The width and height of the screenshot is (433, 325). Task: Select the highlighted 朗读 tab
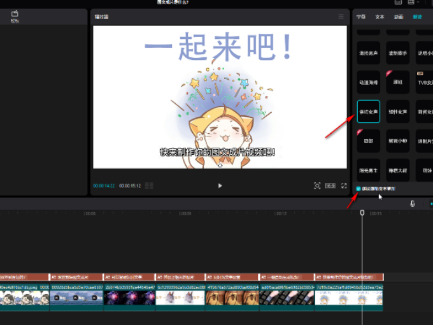(x=417, y=17)
